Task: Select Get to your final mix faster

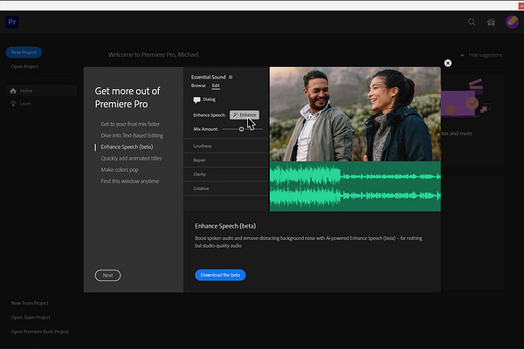Action: (x=130, y=124)
